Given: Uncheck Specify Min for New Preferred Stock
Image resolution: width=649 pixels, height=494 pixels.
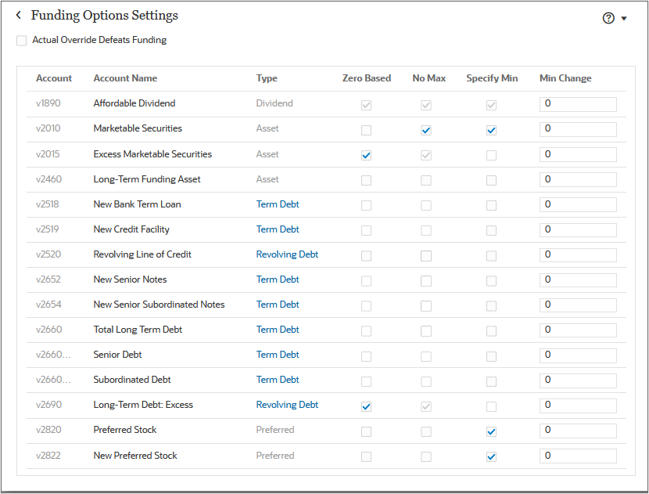Looking at the screenshot, I should pos(491,456).
